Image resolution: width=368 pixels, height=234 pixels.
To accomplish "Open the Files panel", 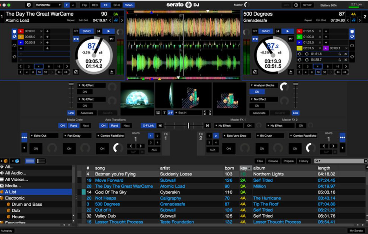I will pyautogui.click(x=260, y=161).
